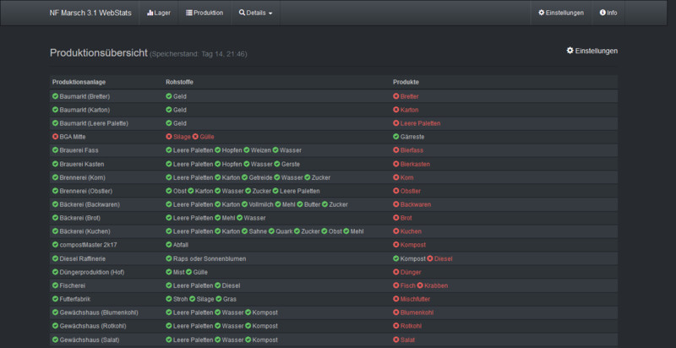Click the gear icon next to page Einstellungen
This screenshot has height=348, width=676.
point(570,51)
